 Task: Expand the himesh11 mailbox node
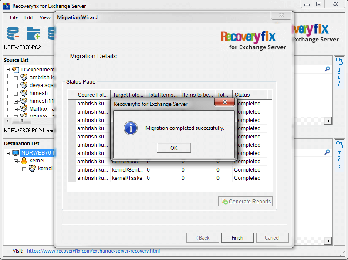(16, 101)
